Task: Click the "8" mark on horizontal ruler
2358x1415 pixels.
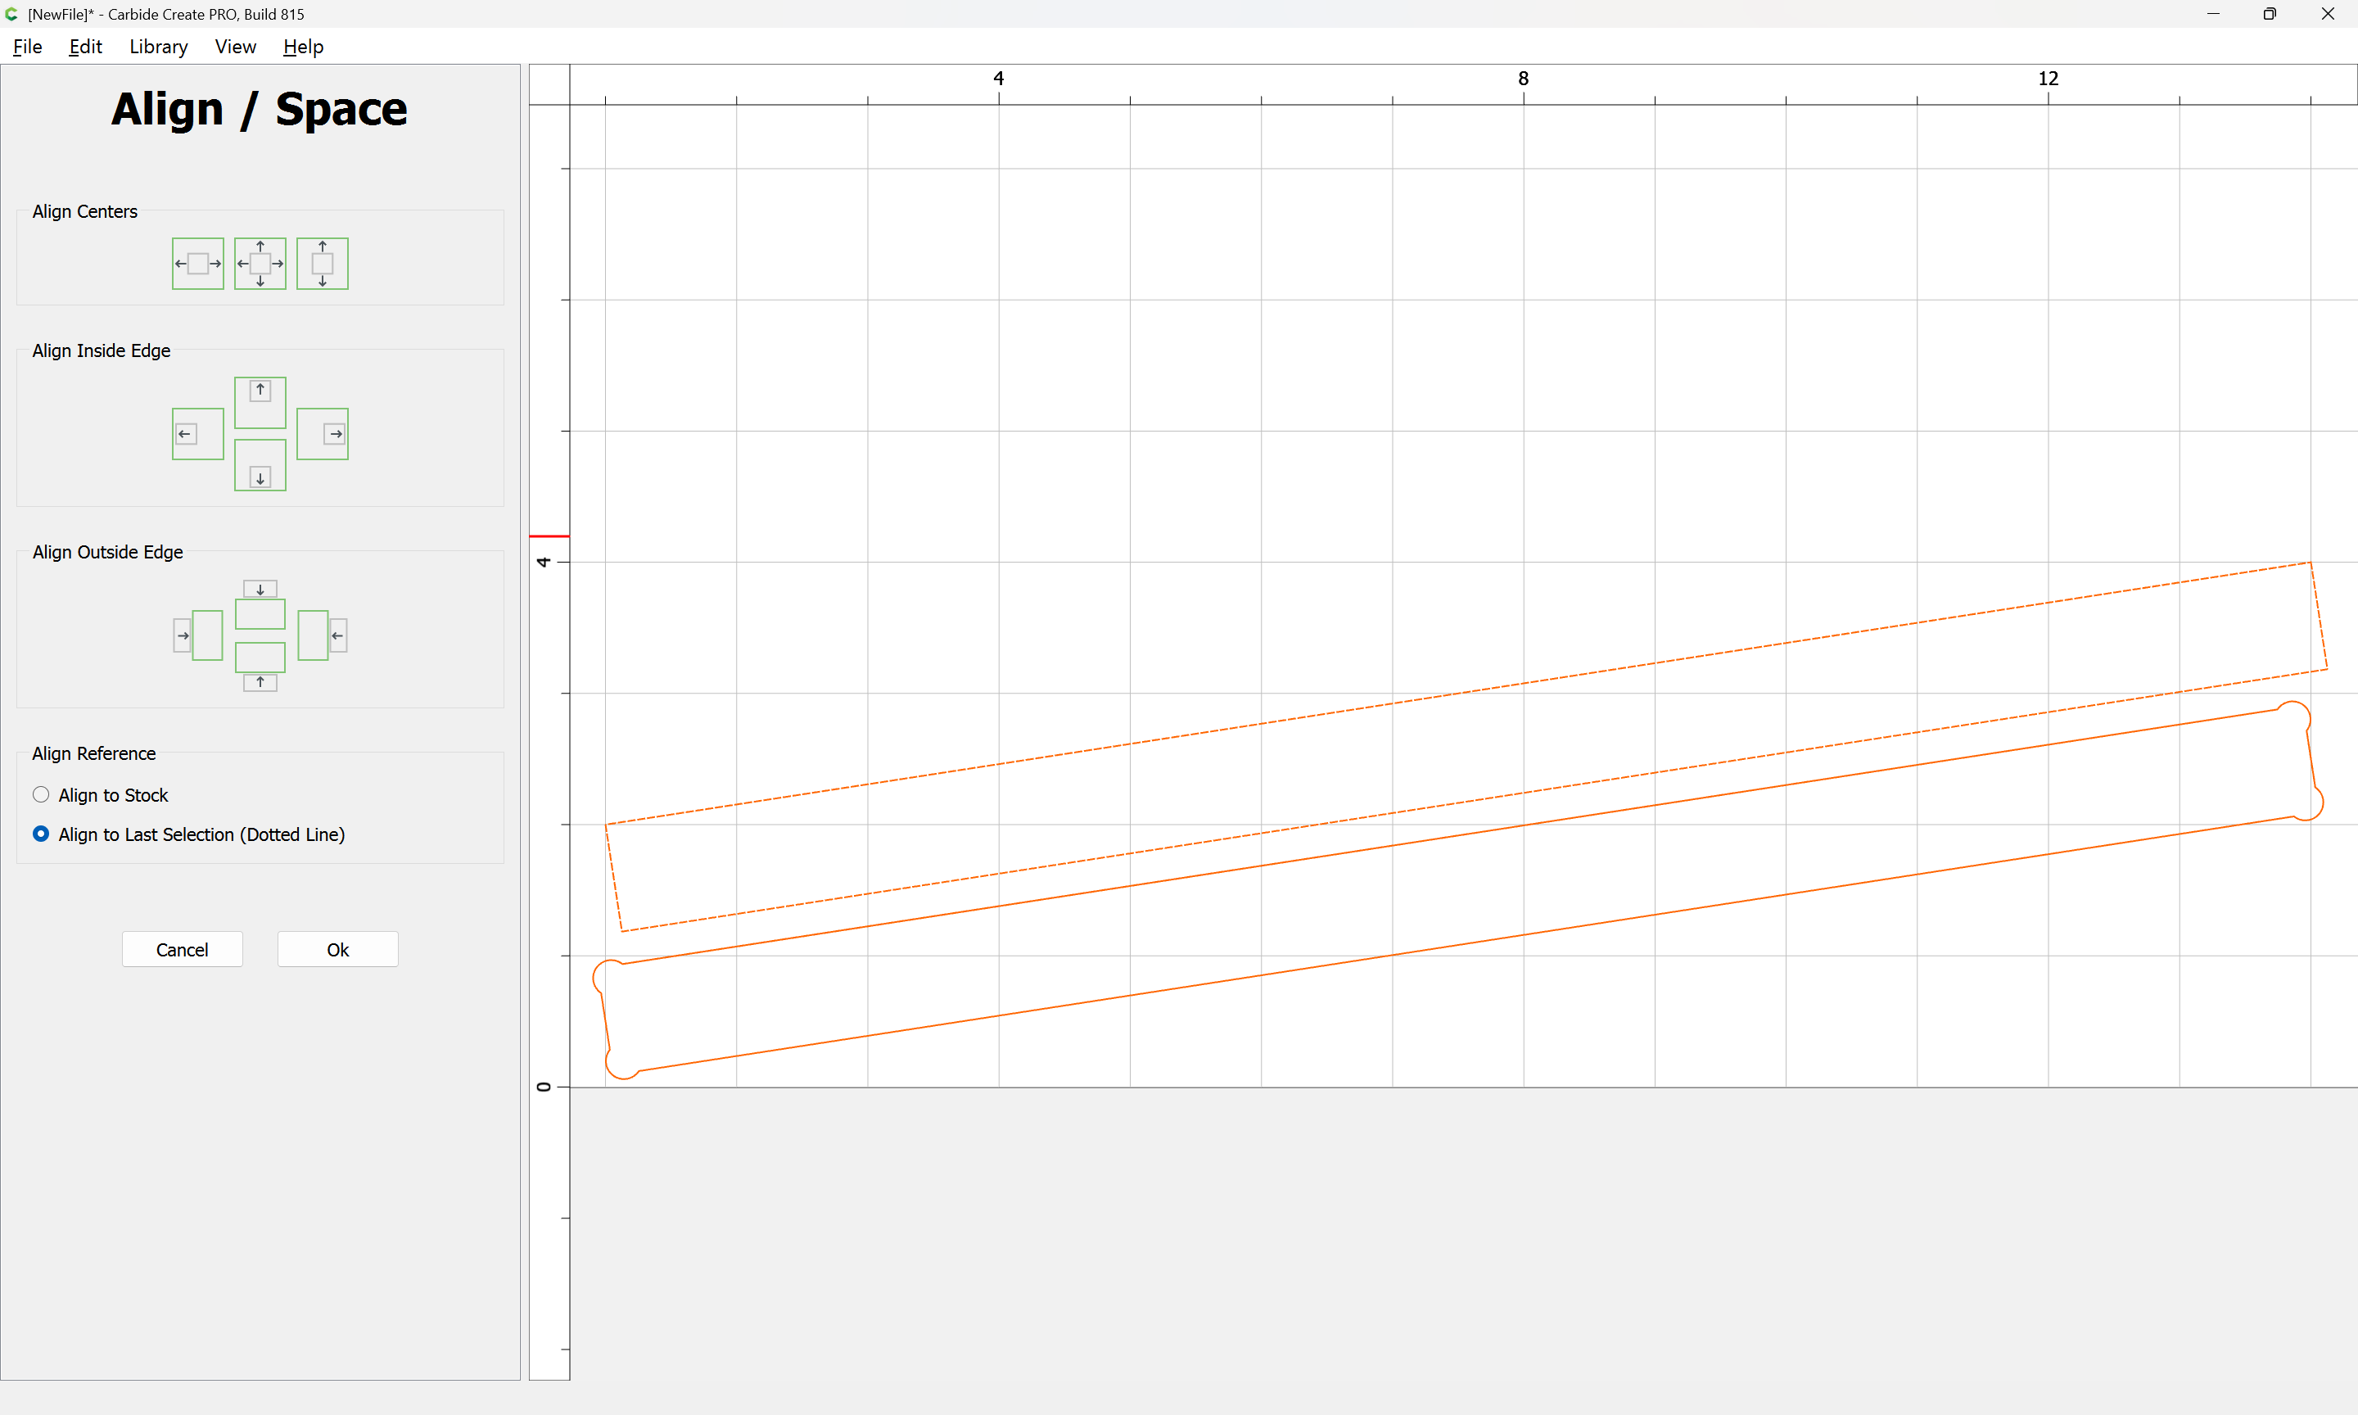Action: [x=1523, y=78]
